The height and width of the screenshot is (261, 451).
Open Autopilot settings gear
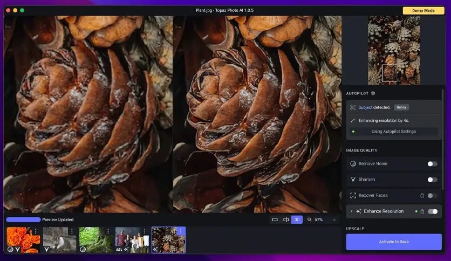(373, 93)
